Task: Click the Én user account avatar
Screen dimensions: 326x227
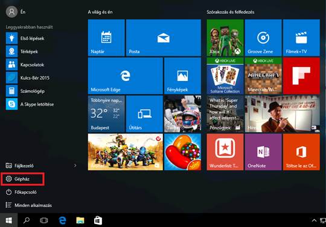Action: (11, 11)
